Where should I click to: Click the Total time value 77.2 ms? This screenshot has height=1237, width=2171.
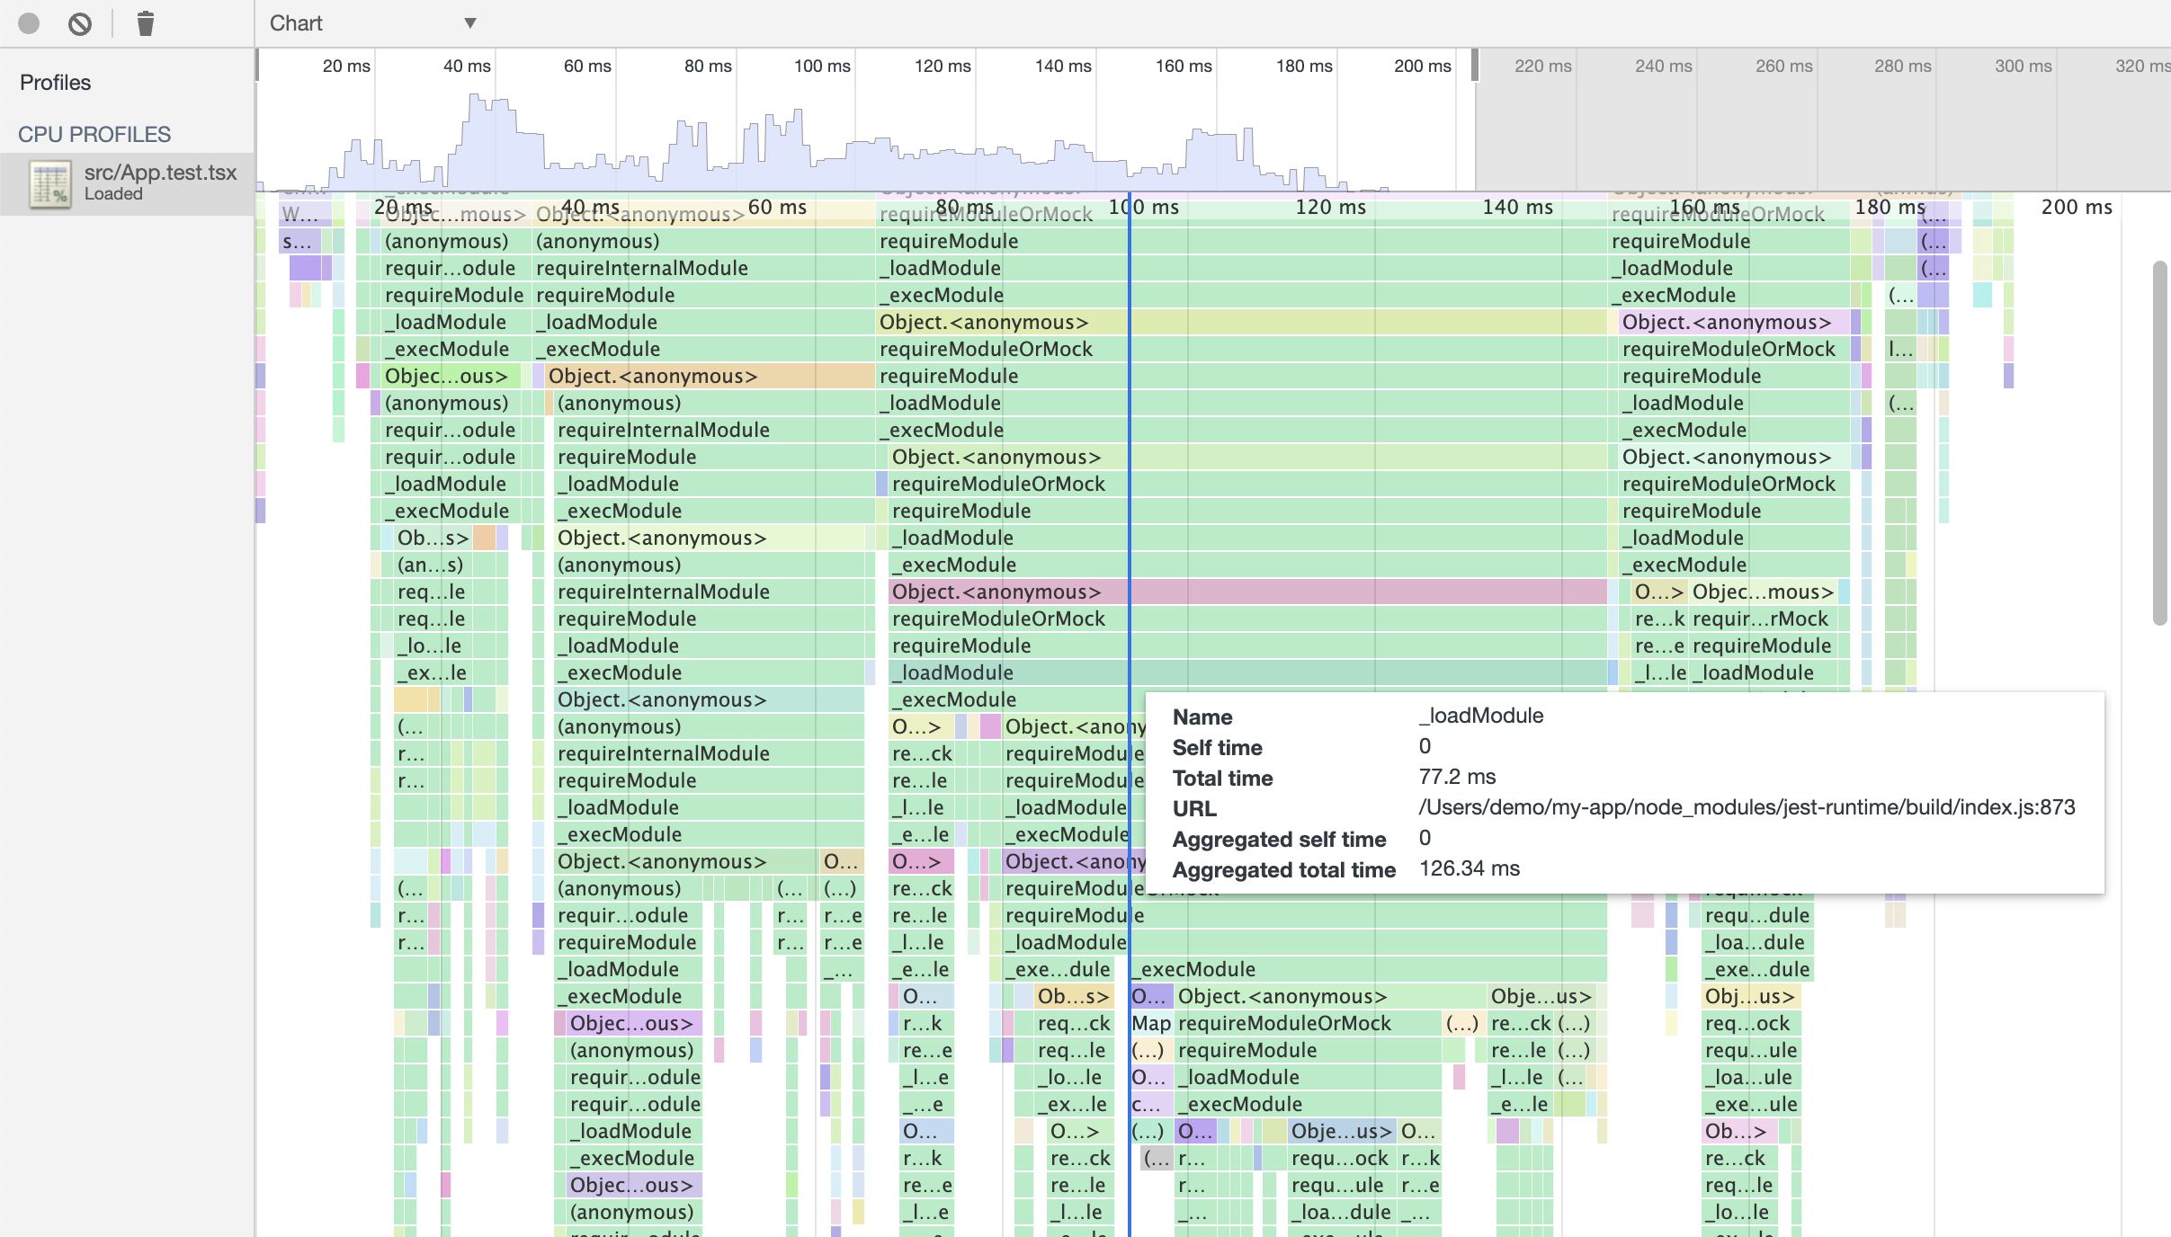coord(1458,777)
